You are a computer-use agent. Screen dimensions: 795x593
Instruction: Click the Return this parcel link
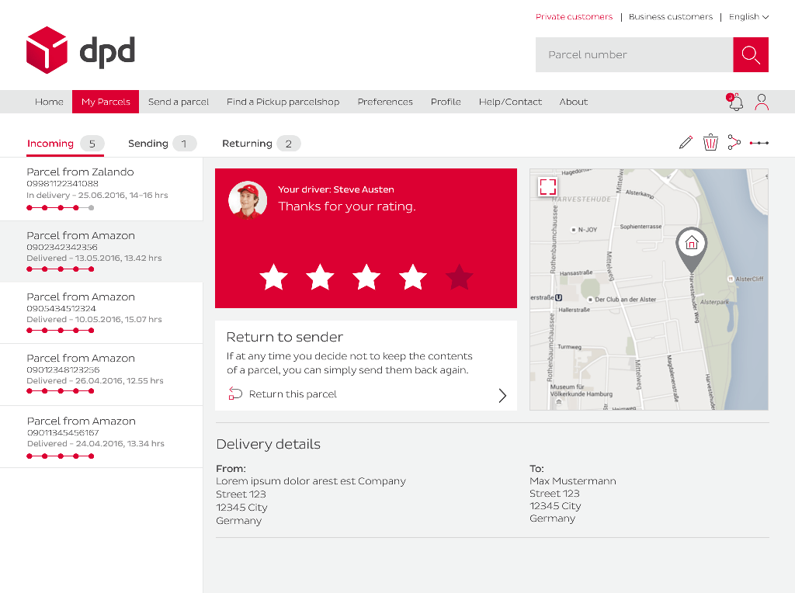(293, 394)
